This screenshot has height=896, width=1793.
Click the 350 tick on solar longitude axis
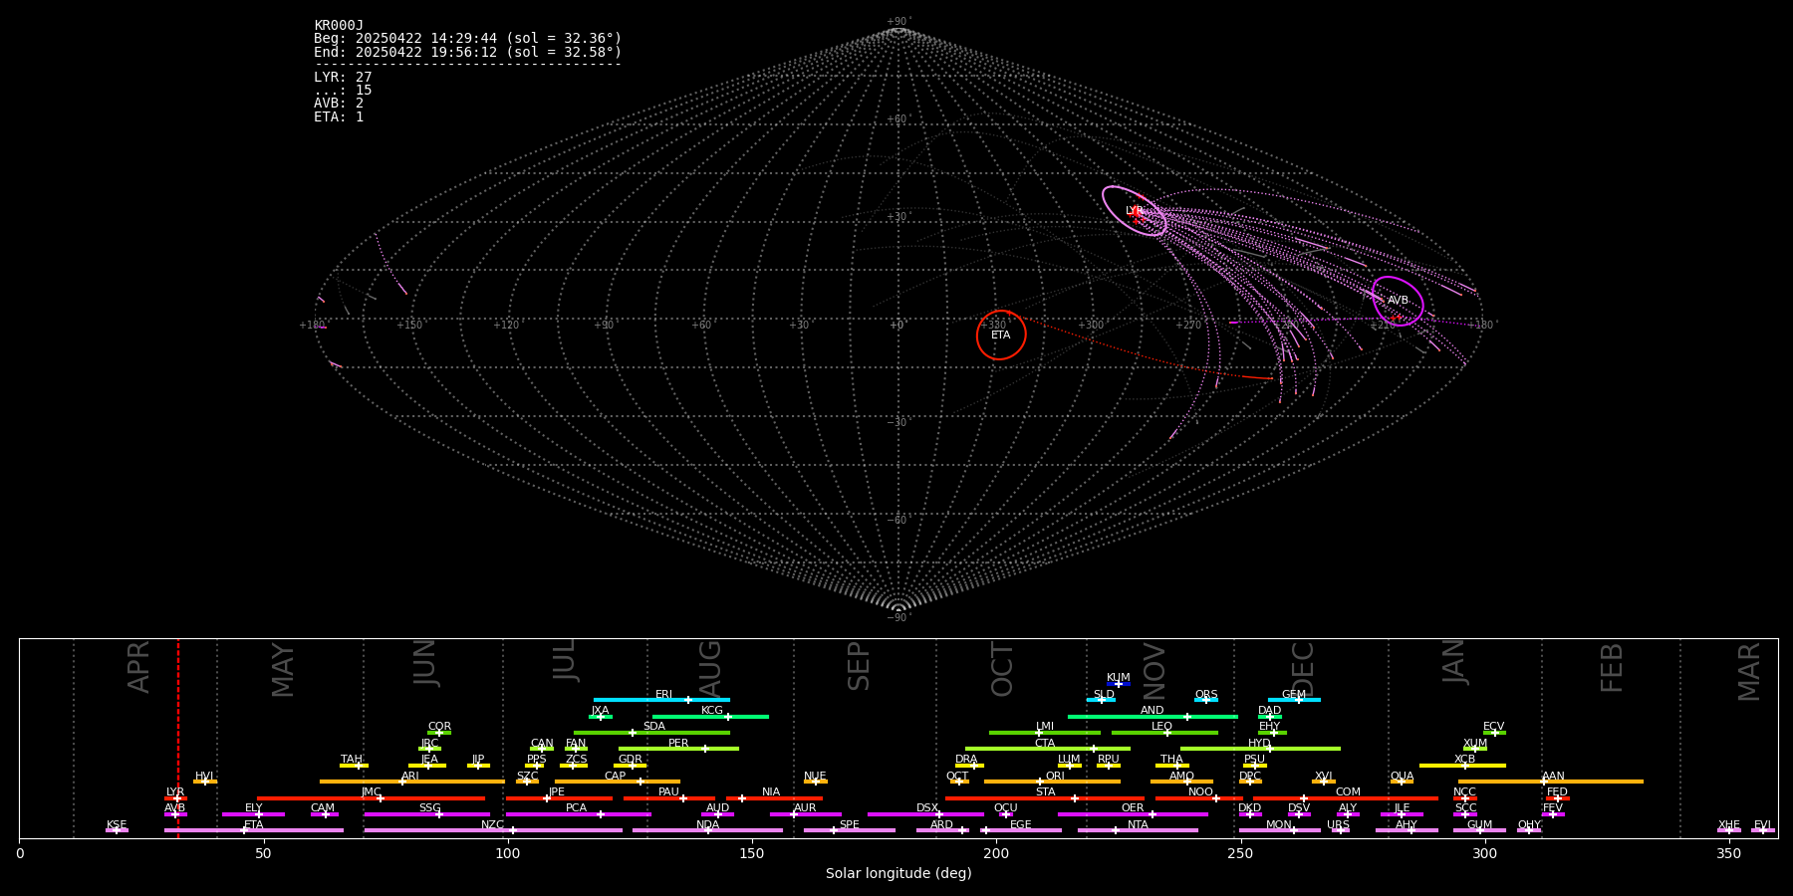1728,854
